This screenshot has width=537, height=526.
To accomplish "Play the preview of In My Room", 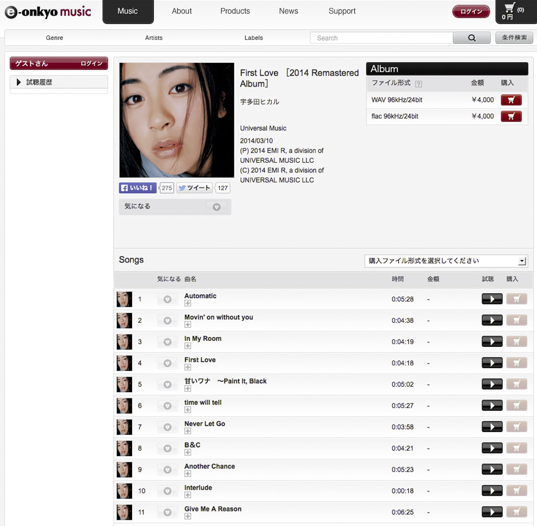I will click(x=492, y=341).
